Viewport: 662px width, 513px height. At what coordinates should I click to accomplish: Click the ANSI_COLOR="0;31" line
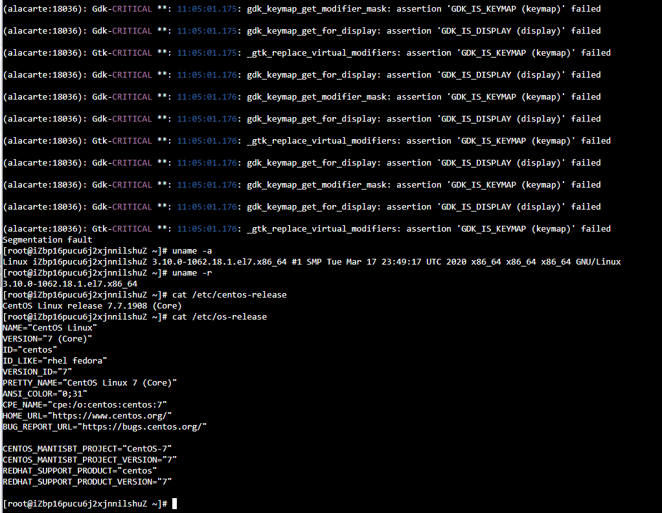pos(45,394)
